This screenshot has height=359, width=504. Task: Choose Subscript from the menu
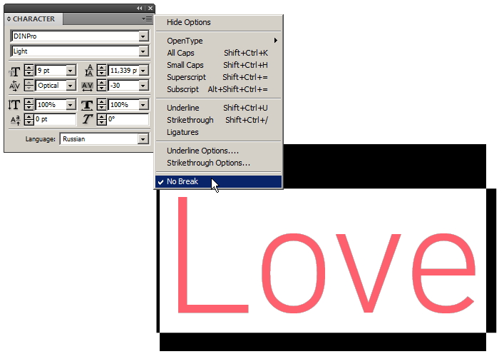coord(219,89)
